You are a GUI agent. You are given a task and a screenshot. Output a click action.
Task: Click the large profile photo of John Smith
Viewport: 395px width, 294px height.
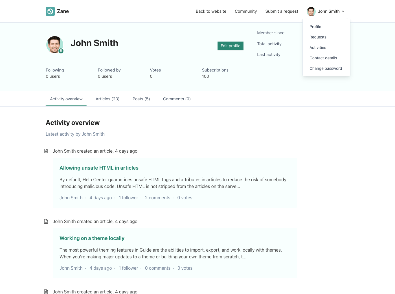(54, 44)
